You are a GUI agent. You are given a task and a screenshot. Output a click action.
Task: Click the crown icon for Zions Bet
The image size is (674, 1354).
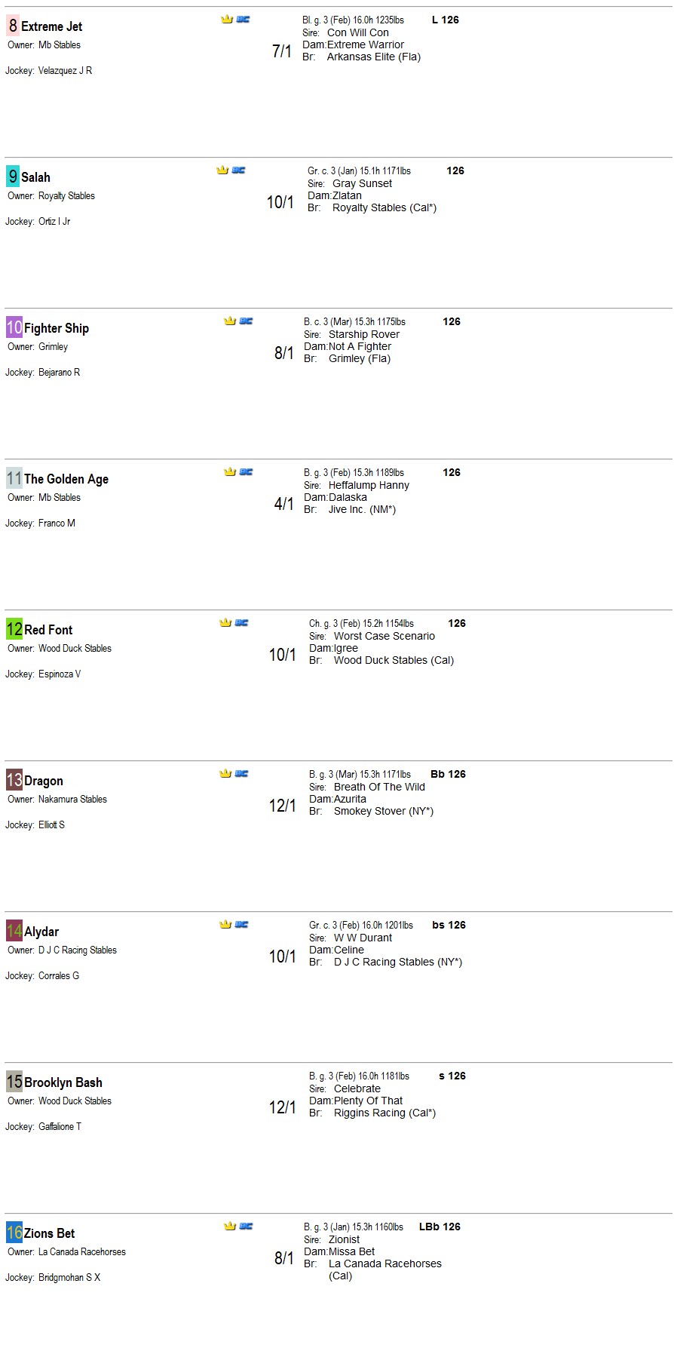(230, 1227)
